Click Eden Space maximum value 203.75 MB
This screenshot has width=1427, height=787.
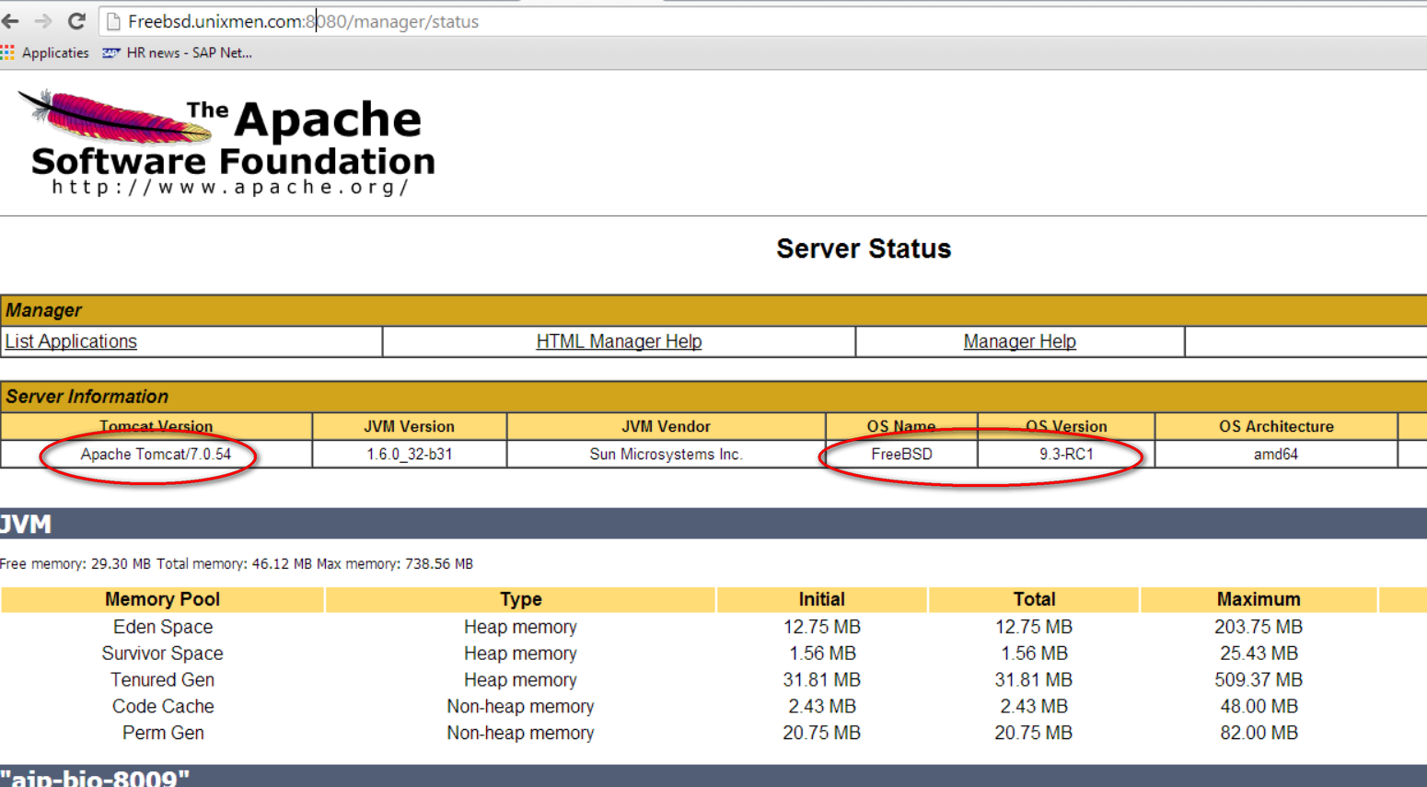[x=1259, y=627]
